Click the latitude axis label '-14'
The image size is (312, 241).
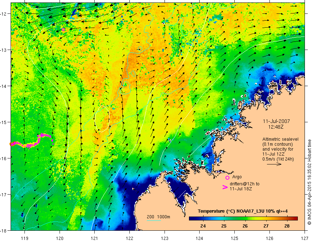point(4,86)
